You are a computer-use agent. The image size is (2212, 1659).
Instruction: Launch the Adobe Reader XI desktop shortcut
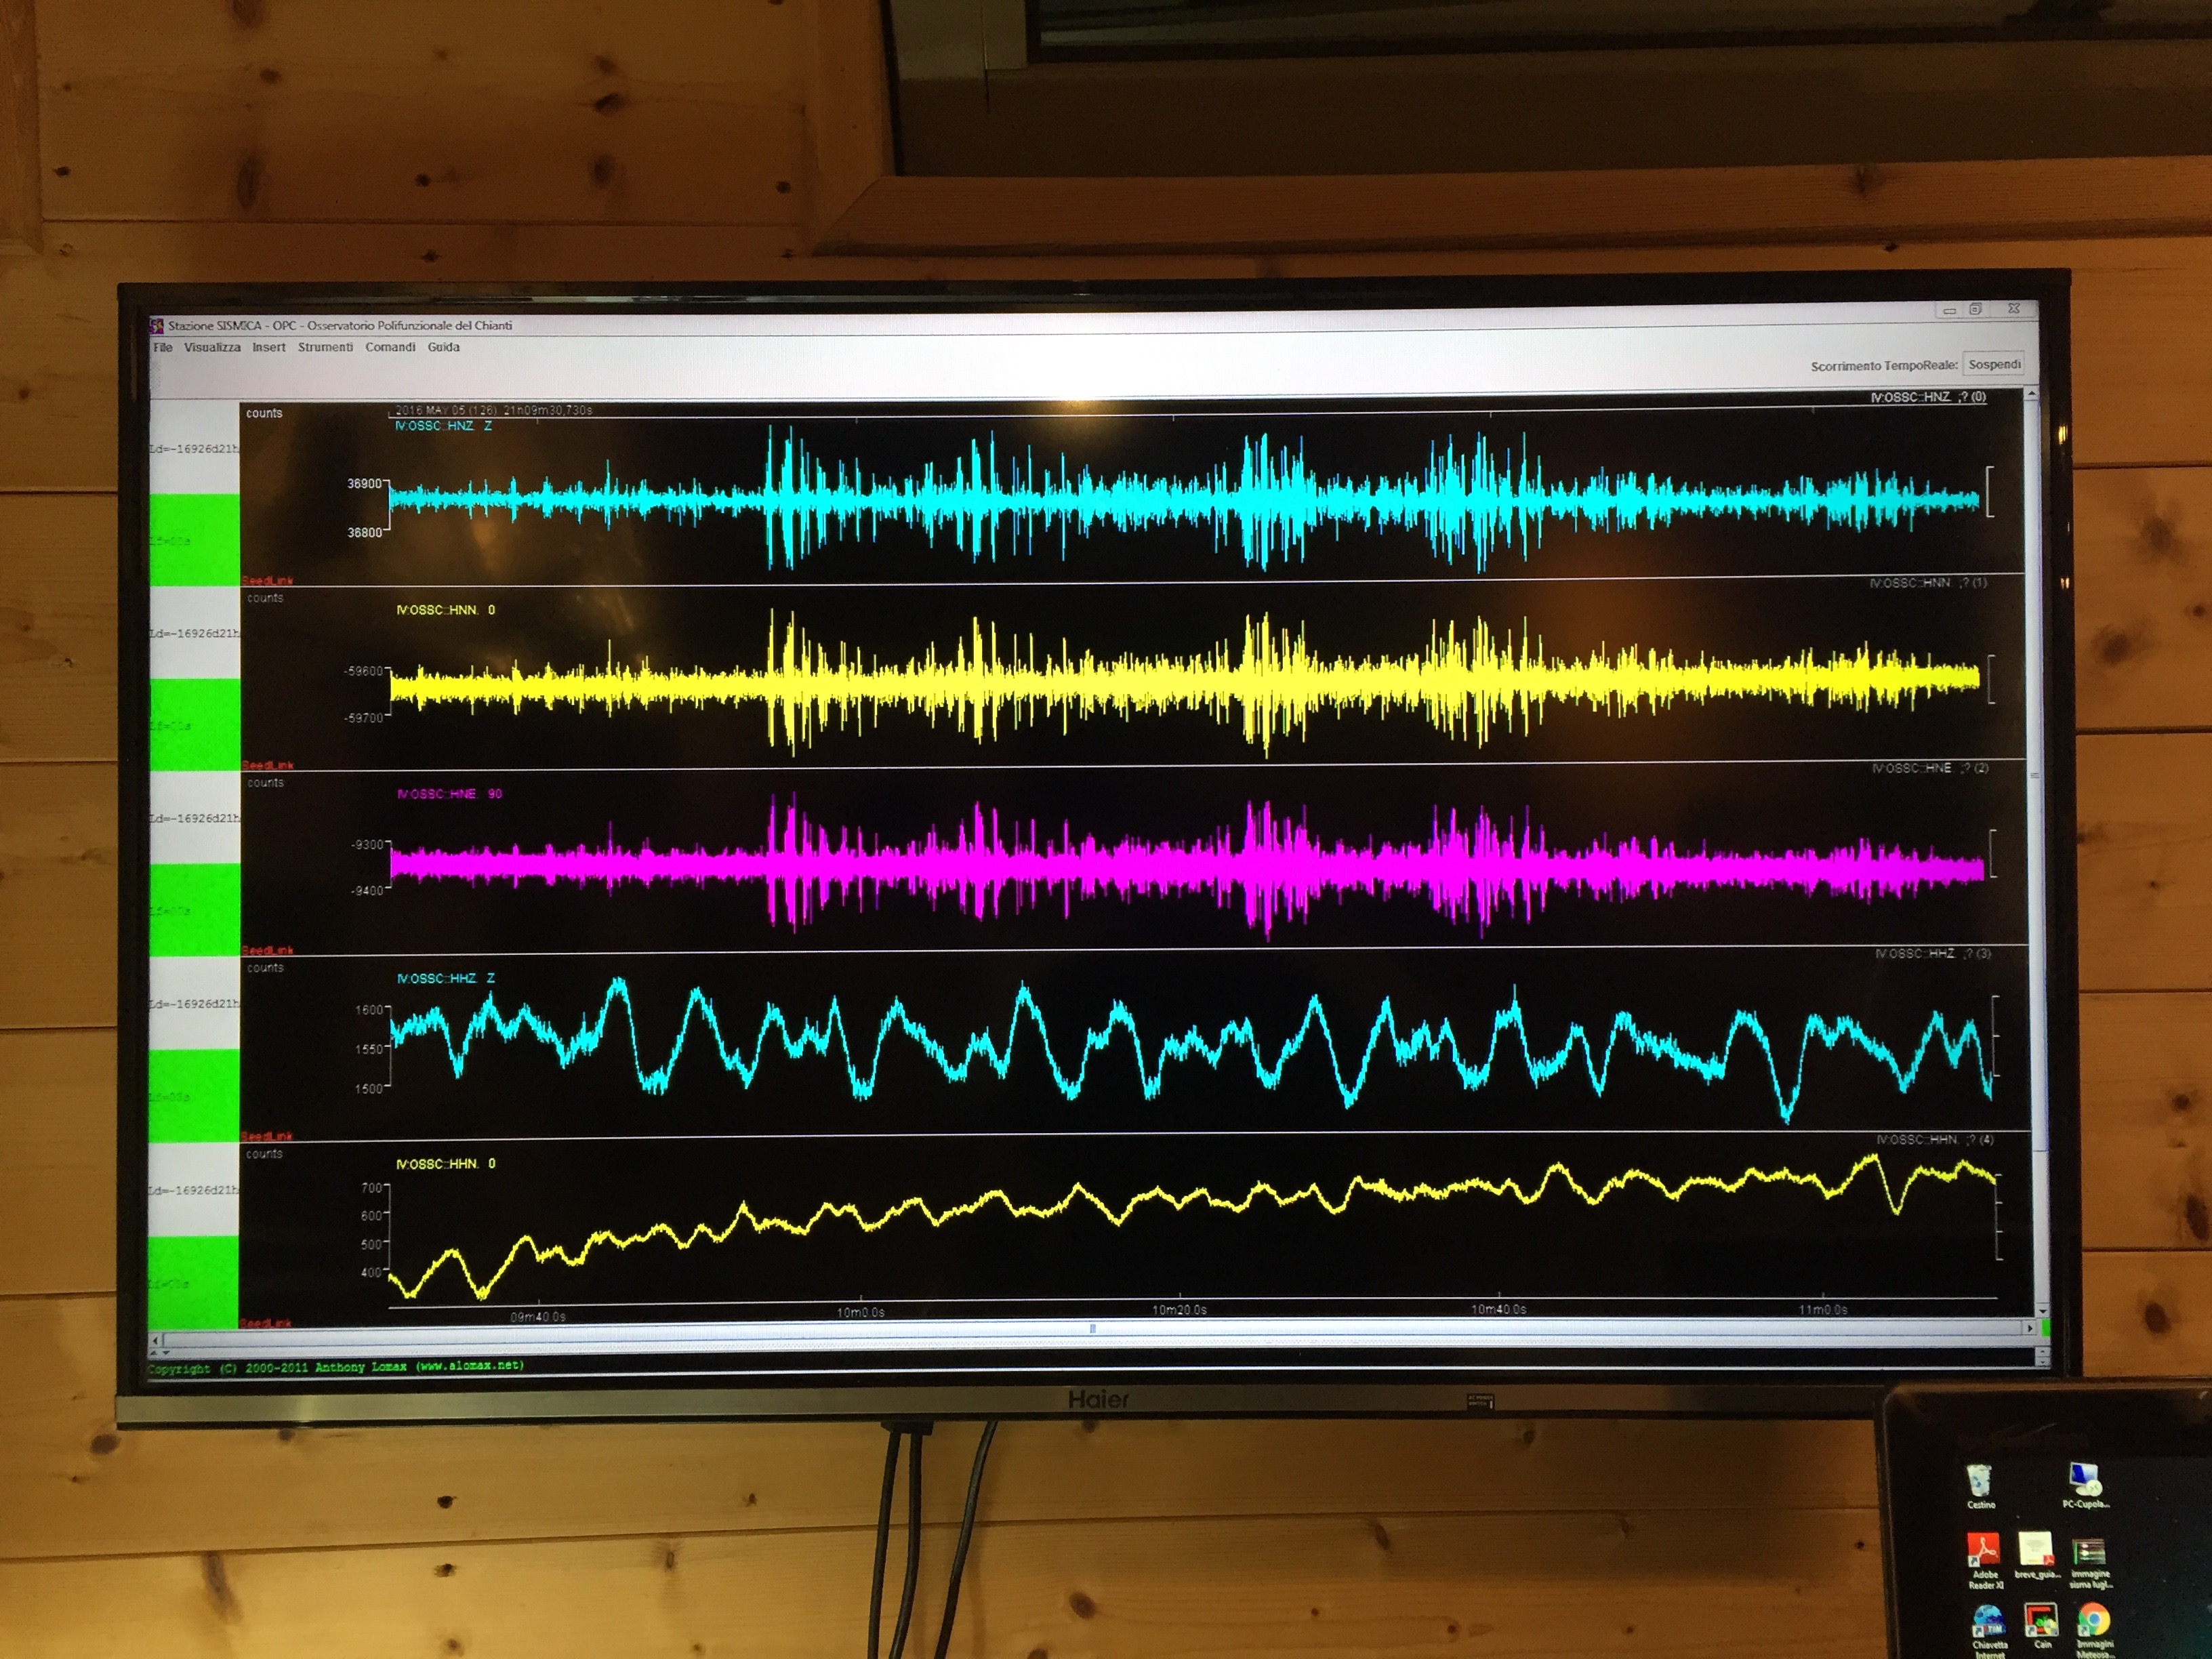[x=1985, y=1561]
